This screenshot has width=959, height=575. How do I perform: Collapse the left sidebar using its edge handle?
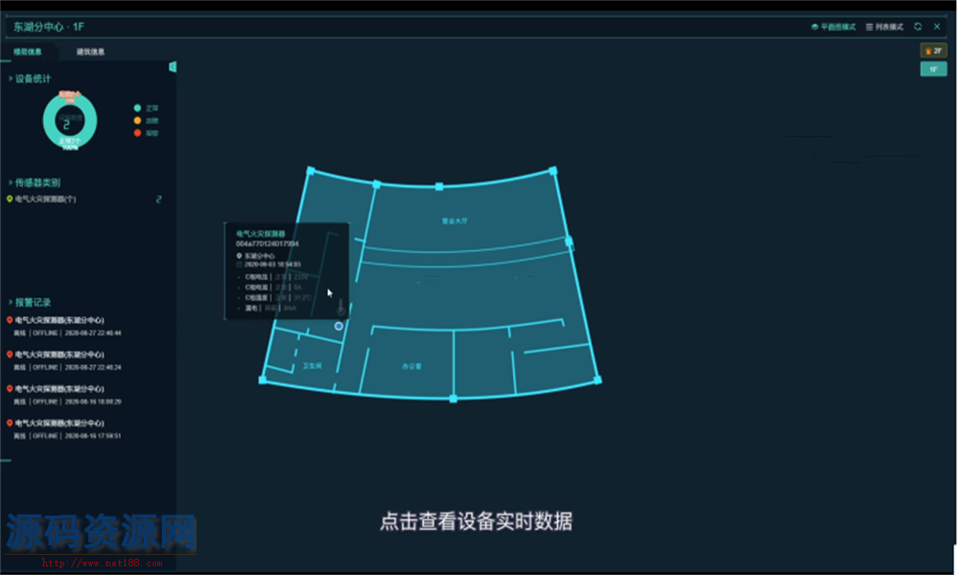[x=173, y=67]
